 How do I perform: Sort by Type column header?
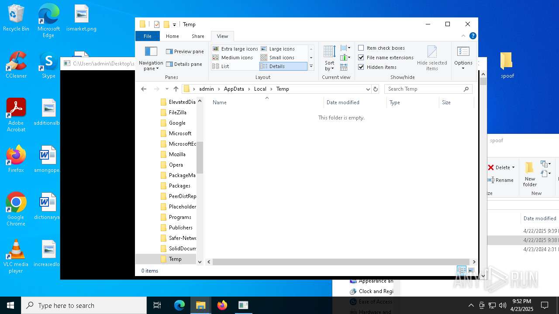coord(413,102)
